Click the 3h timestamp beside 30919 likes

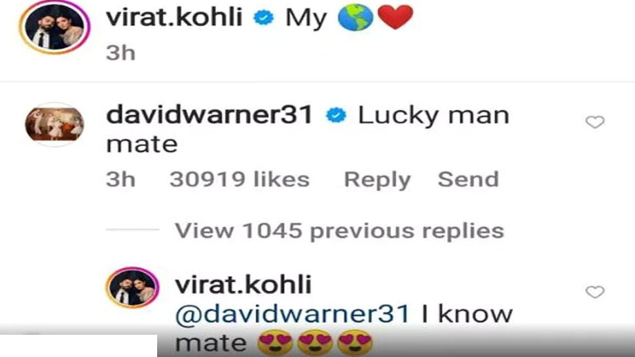pos(120,179)
